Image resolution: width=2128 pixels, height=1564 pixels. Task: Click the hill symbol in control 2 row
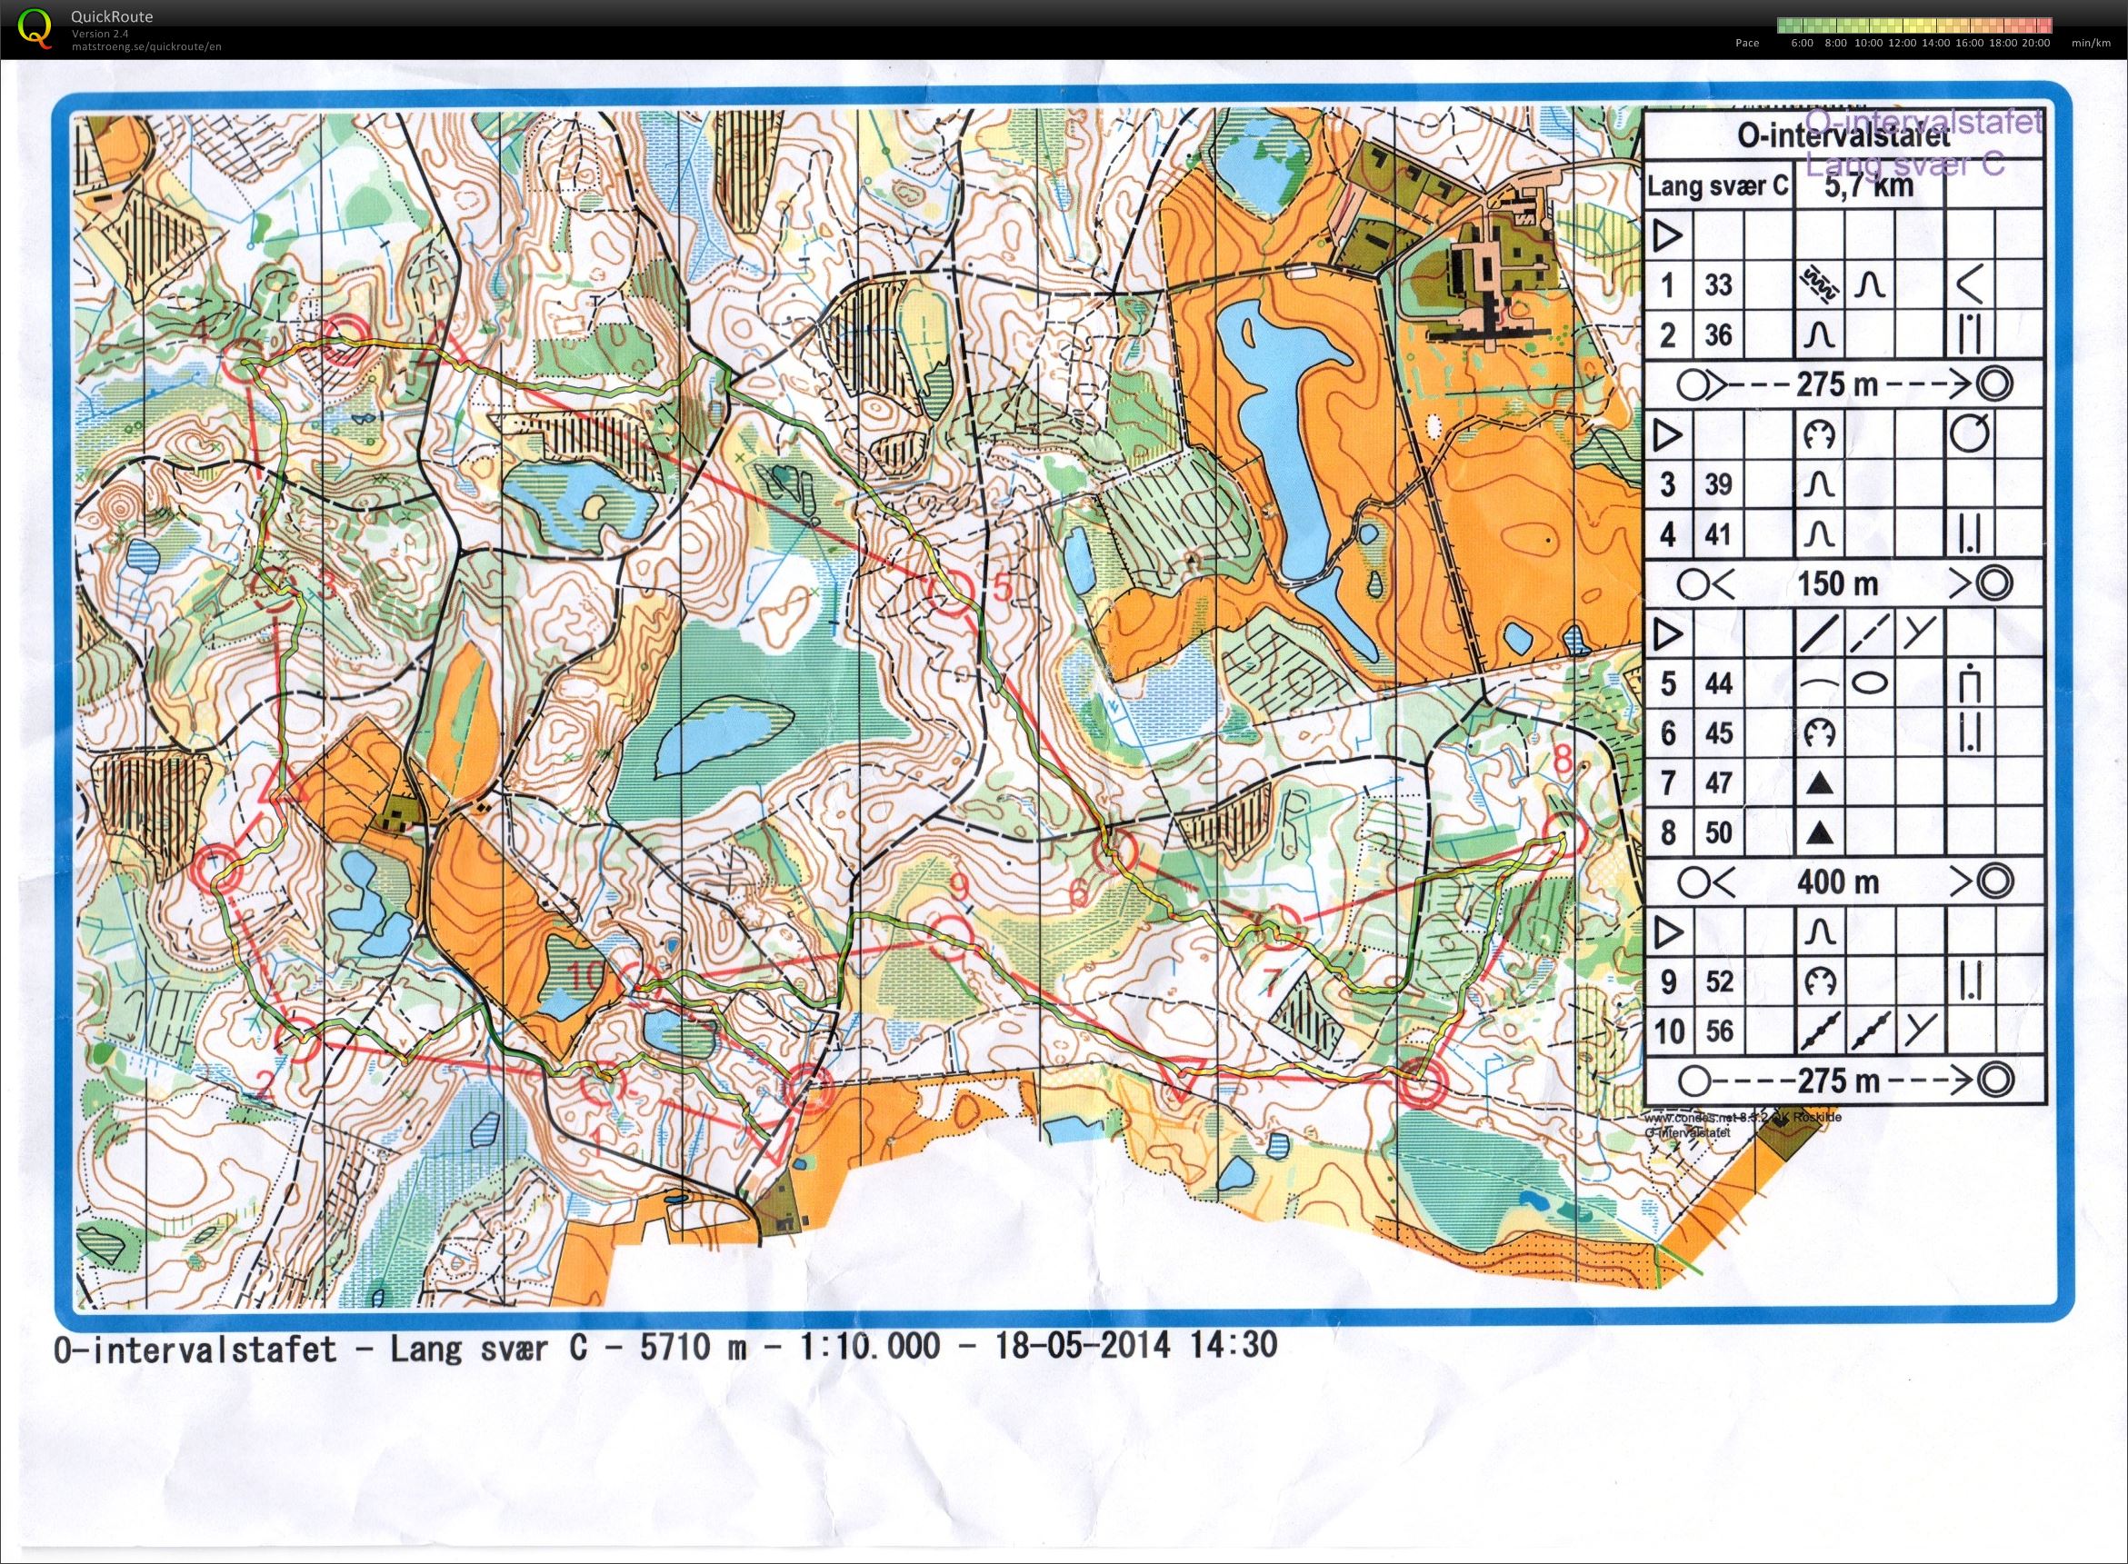(x=1818, y=335)
